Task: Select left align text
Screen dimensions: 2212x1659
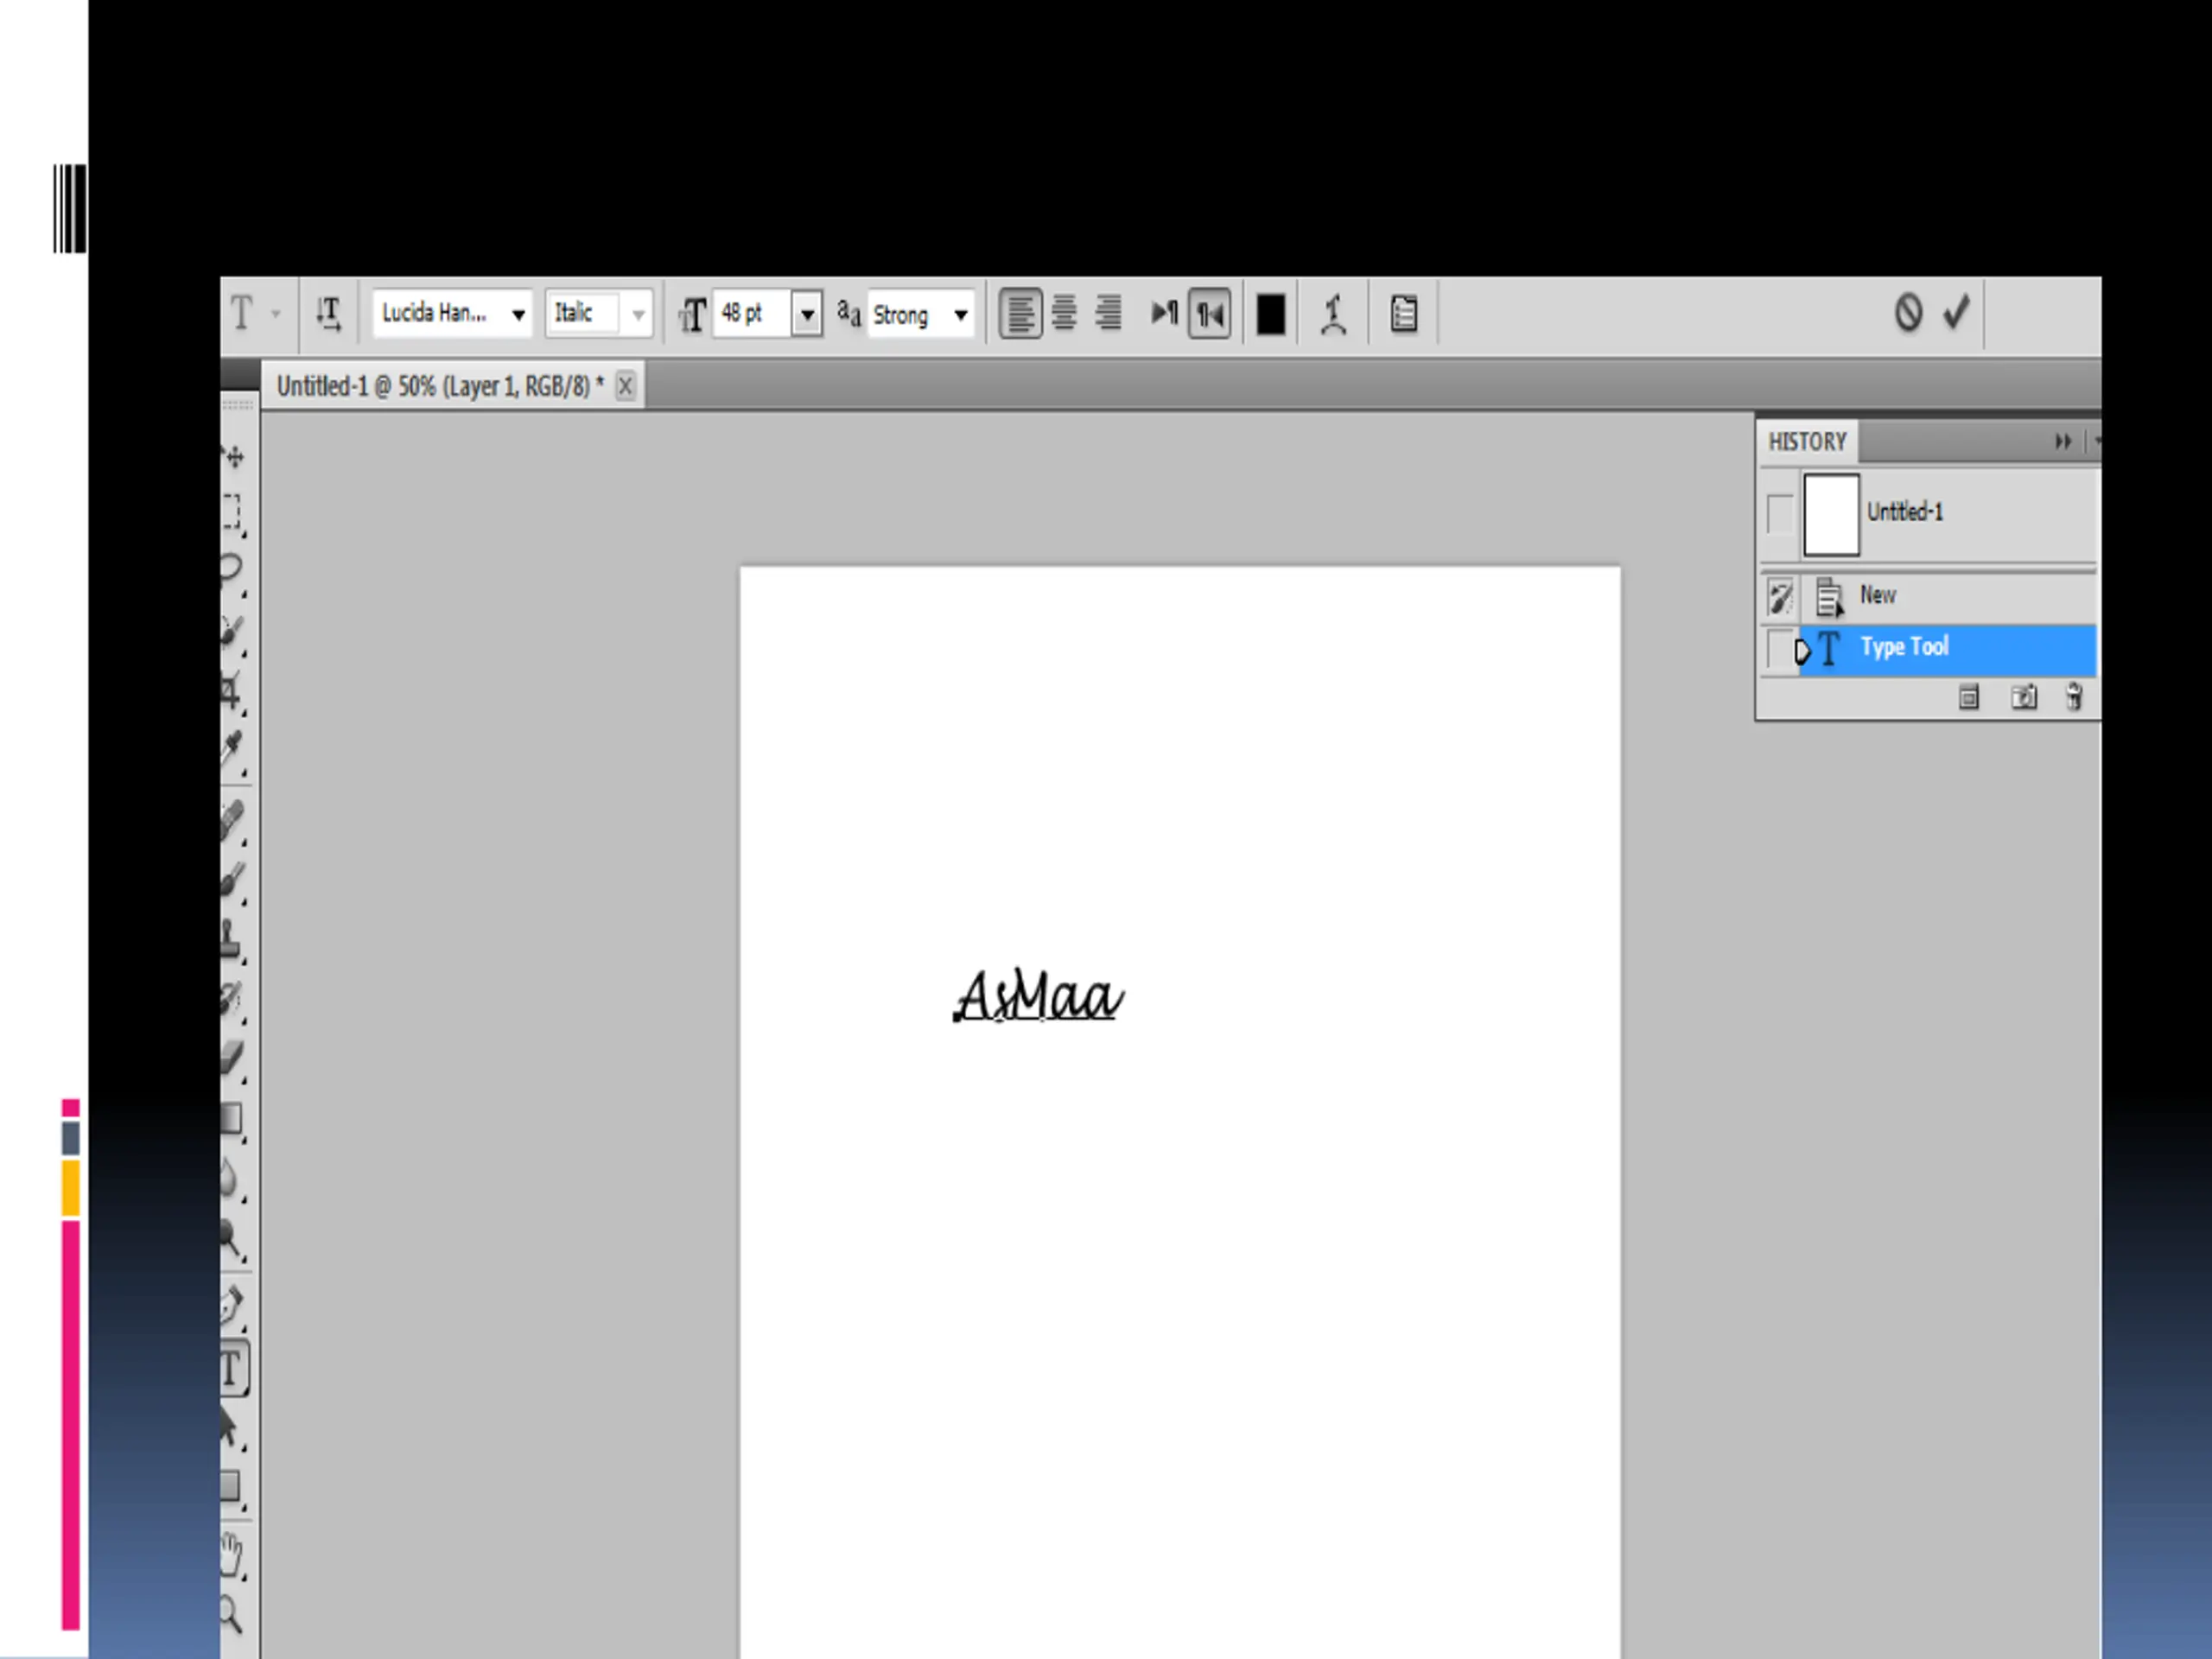Action: pos(1020,315)
